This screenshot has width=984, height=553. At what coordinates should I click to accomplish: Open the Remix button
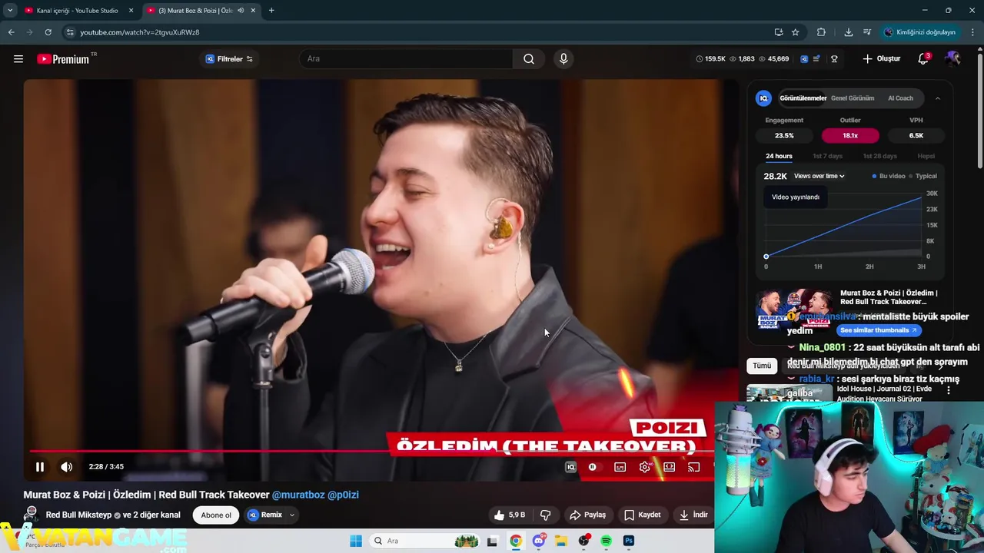tap(265, 515)
